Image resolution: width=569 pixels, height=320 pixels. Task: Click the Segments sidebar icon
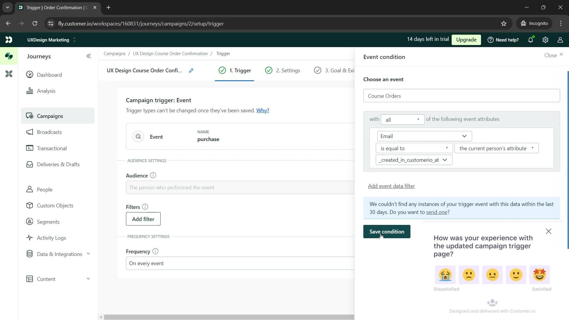pos(30,222)
